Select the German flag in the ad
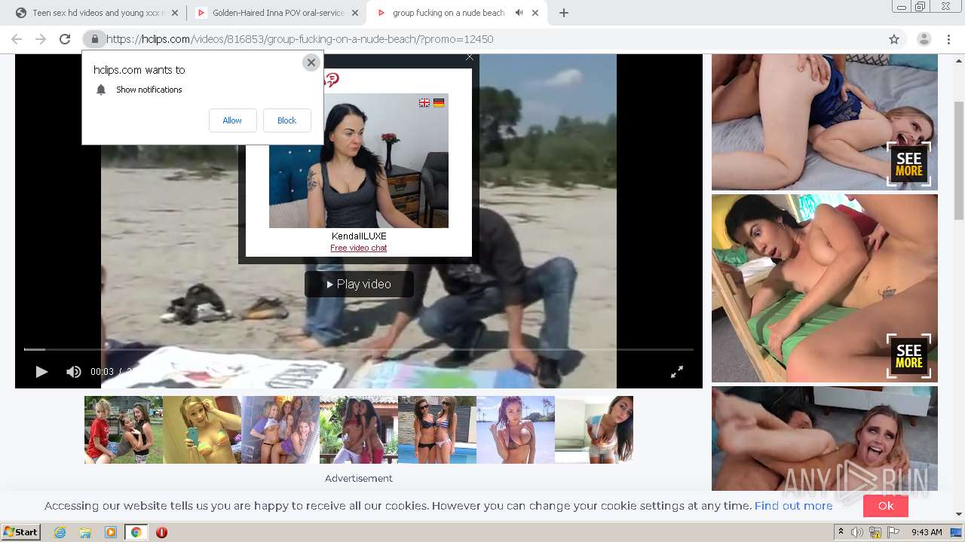Viewport: 965px width, 542px height. (439, 103)
